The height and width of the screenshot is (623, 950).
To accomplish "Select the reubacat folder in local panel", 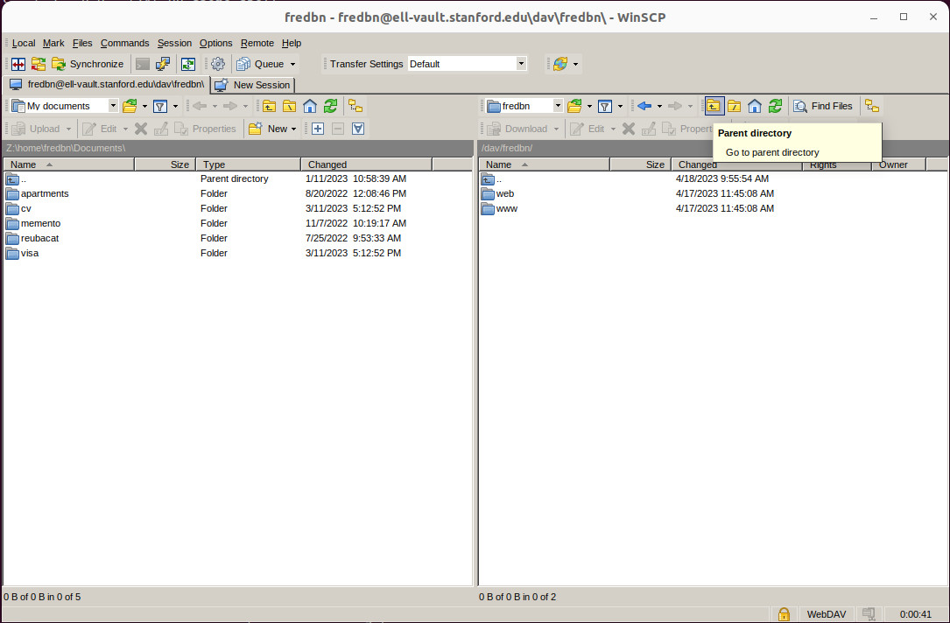I will (x=39, y=238).
